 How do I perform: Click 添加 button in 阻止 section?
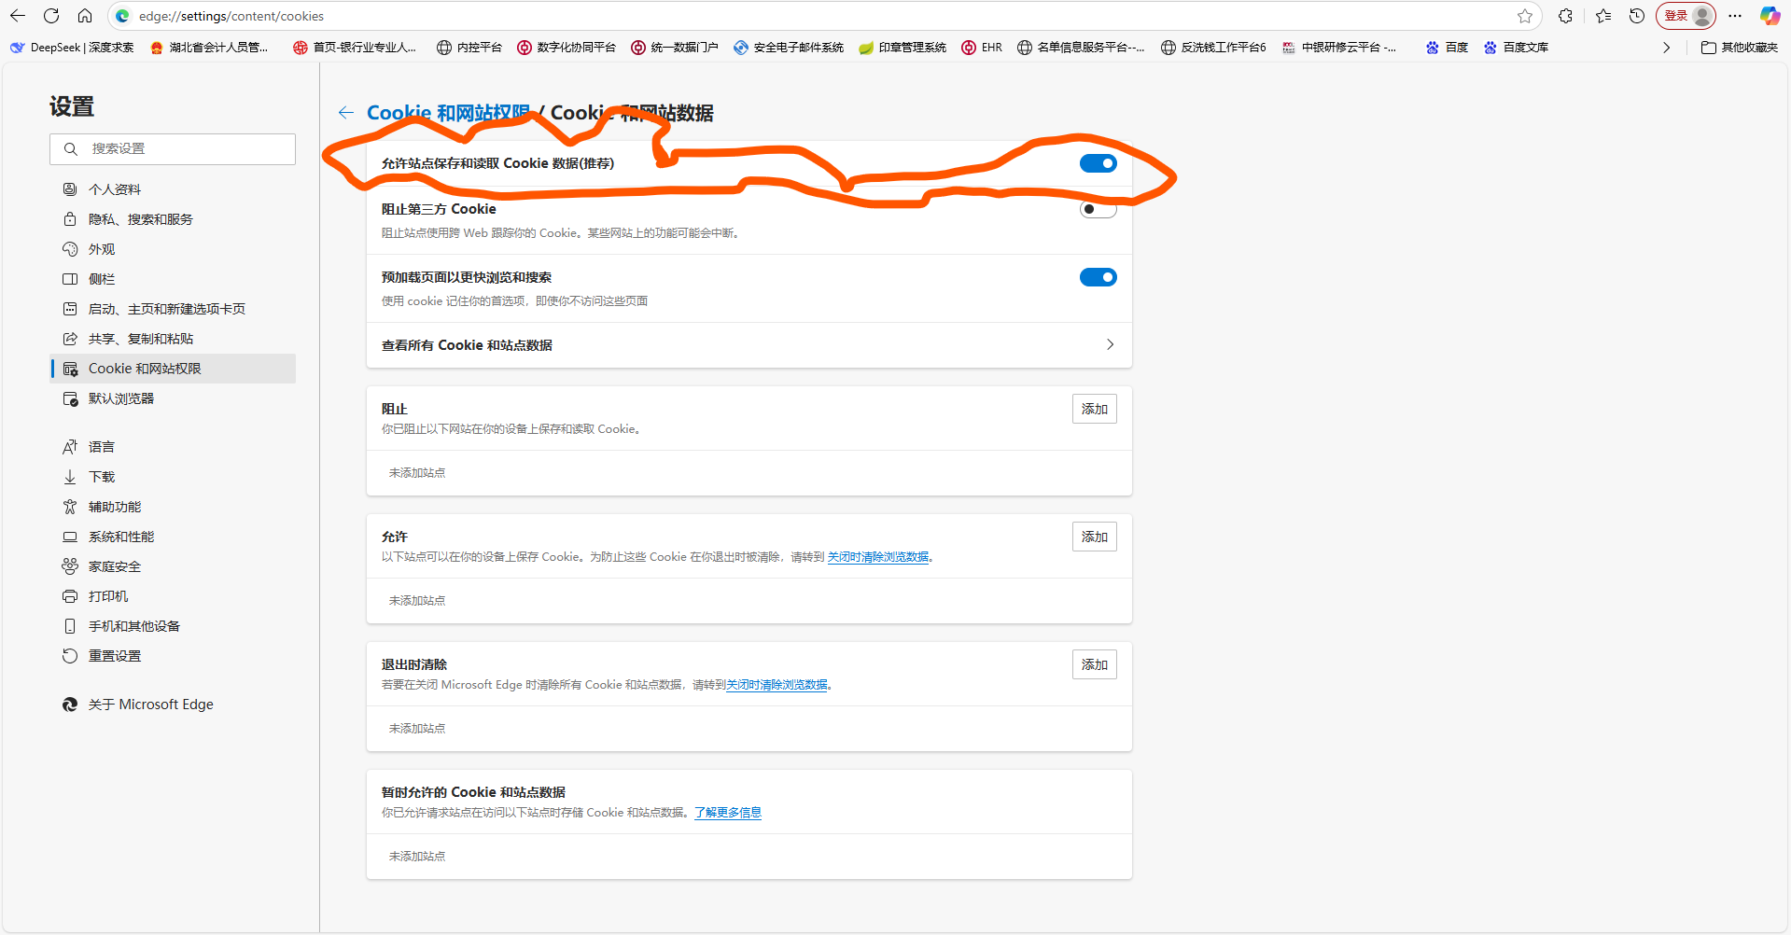click(x=1095, y=409)
